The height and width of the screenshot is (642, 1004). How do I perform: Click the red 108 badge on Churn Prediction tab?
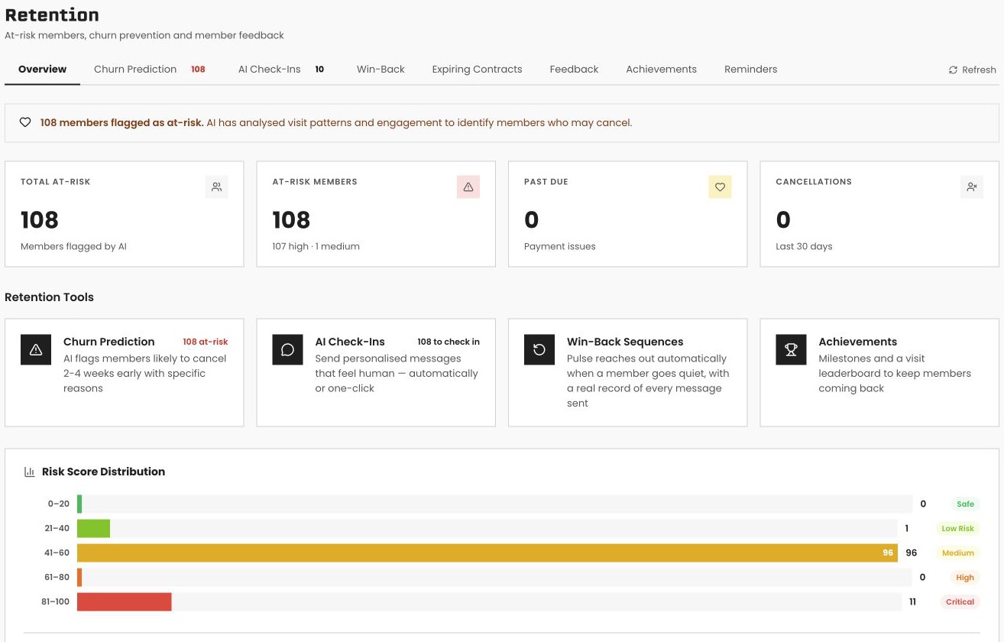[x=198, y=69]
